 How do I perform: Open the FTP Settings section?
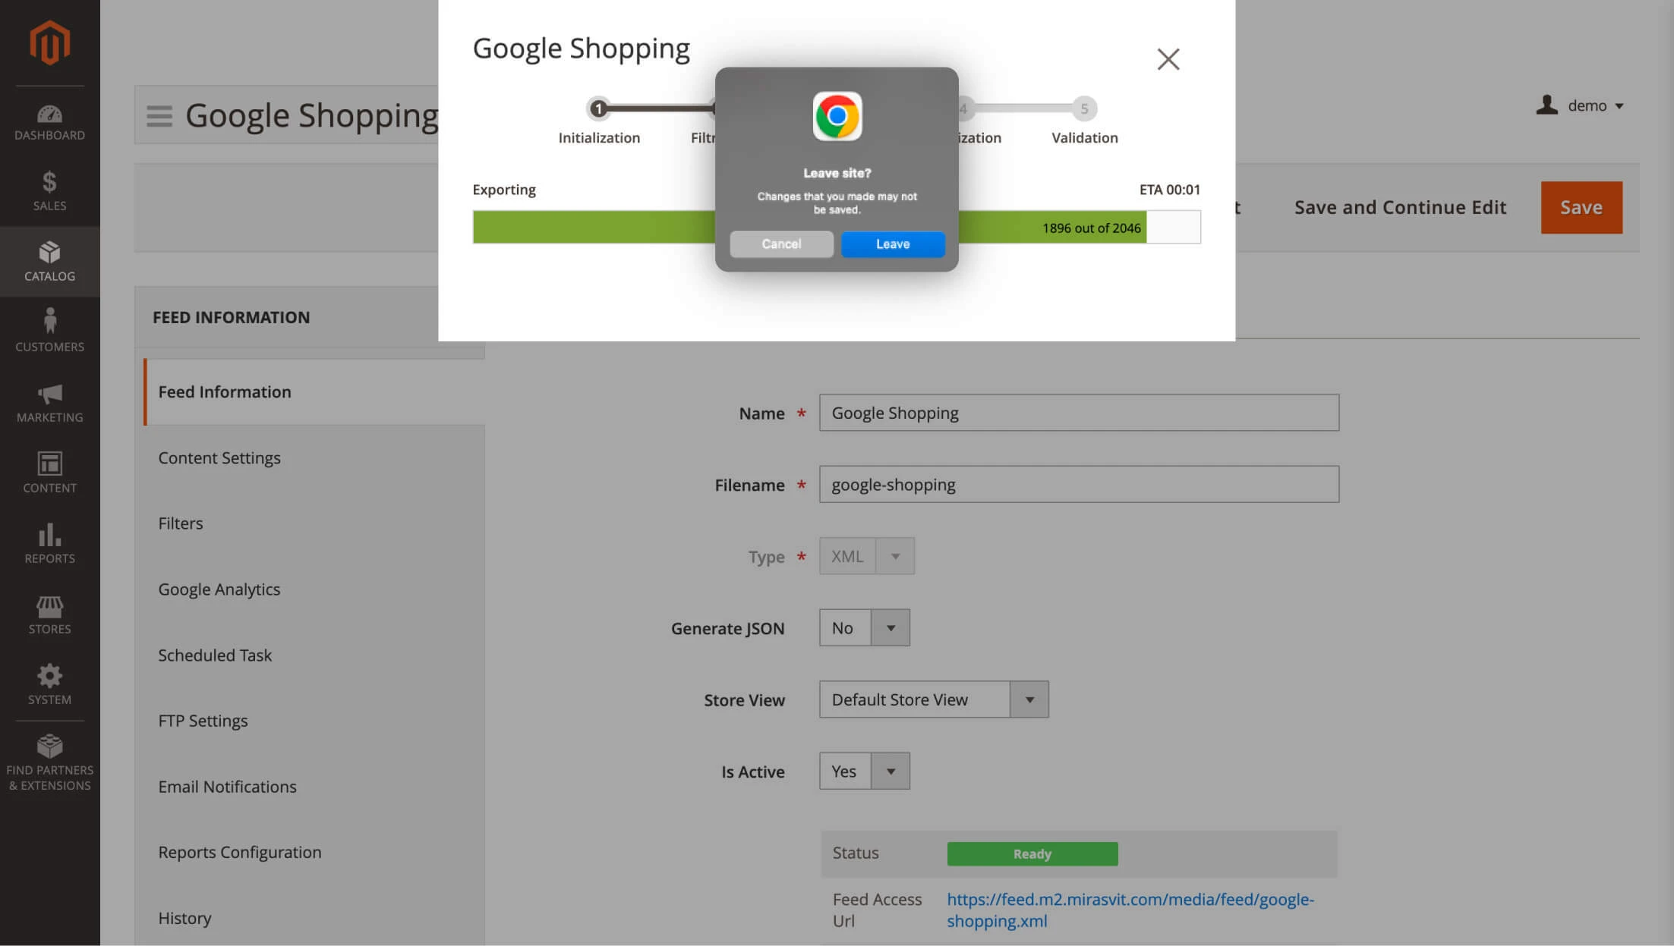[203, 720]
